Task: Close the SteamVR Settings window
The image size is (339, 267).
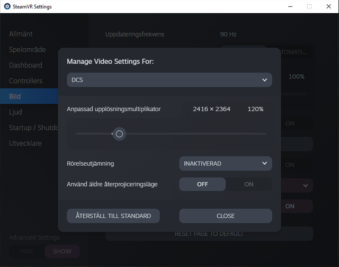Action: coord(328,6)
